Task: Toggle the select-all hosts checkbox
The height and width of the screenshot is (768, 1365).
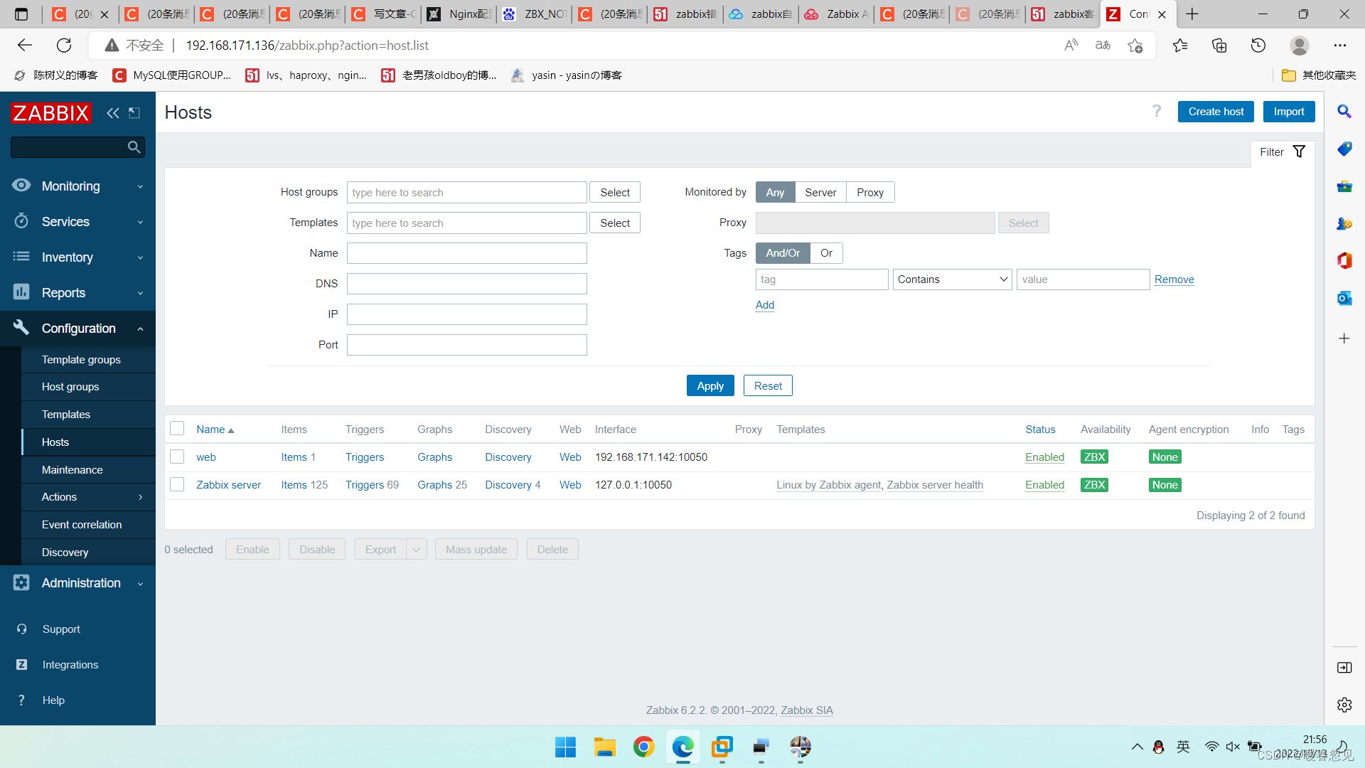Action: (x=177, y=428)
